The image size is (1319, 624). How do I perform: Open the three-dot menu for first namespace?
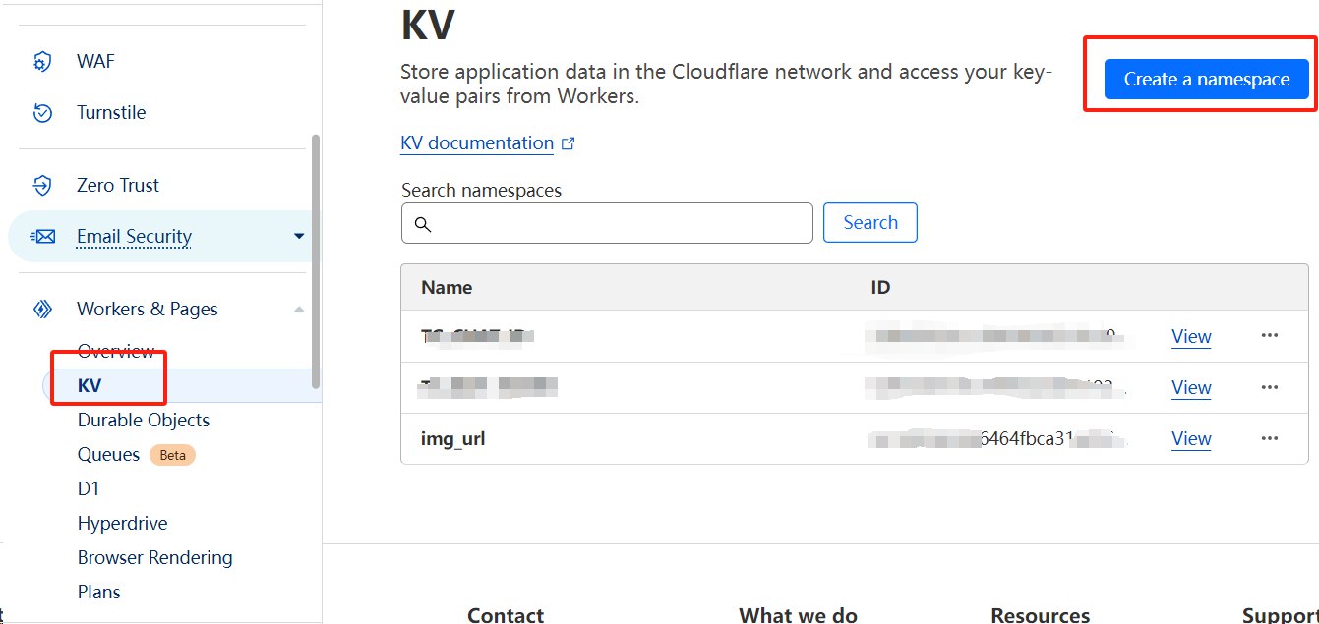pyautogui.click(x=1269, y=335)
